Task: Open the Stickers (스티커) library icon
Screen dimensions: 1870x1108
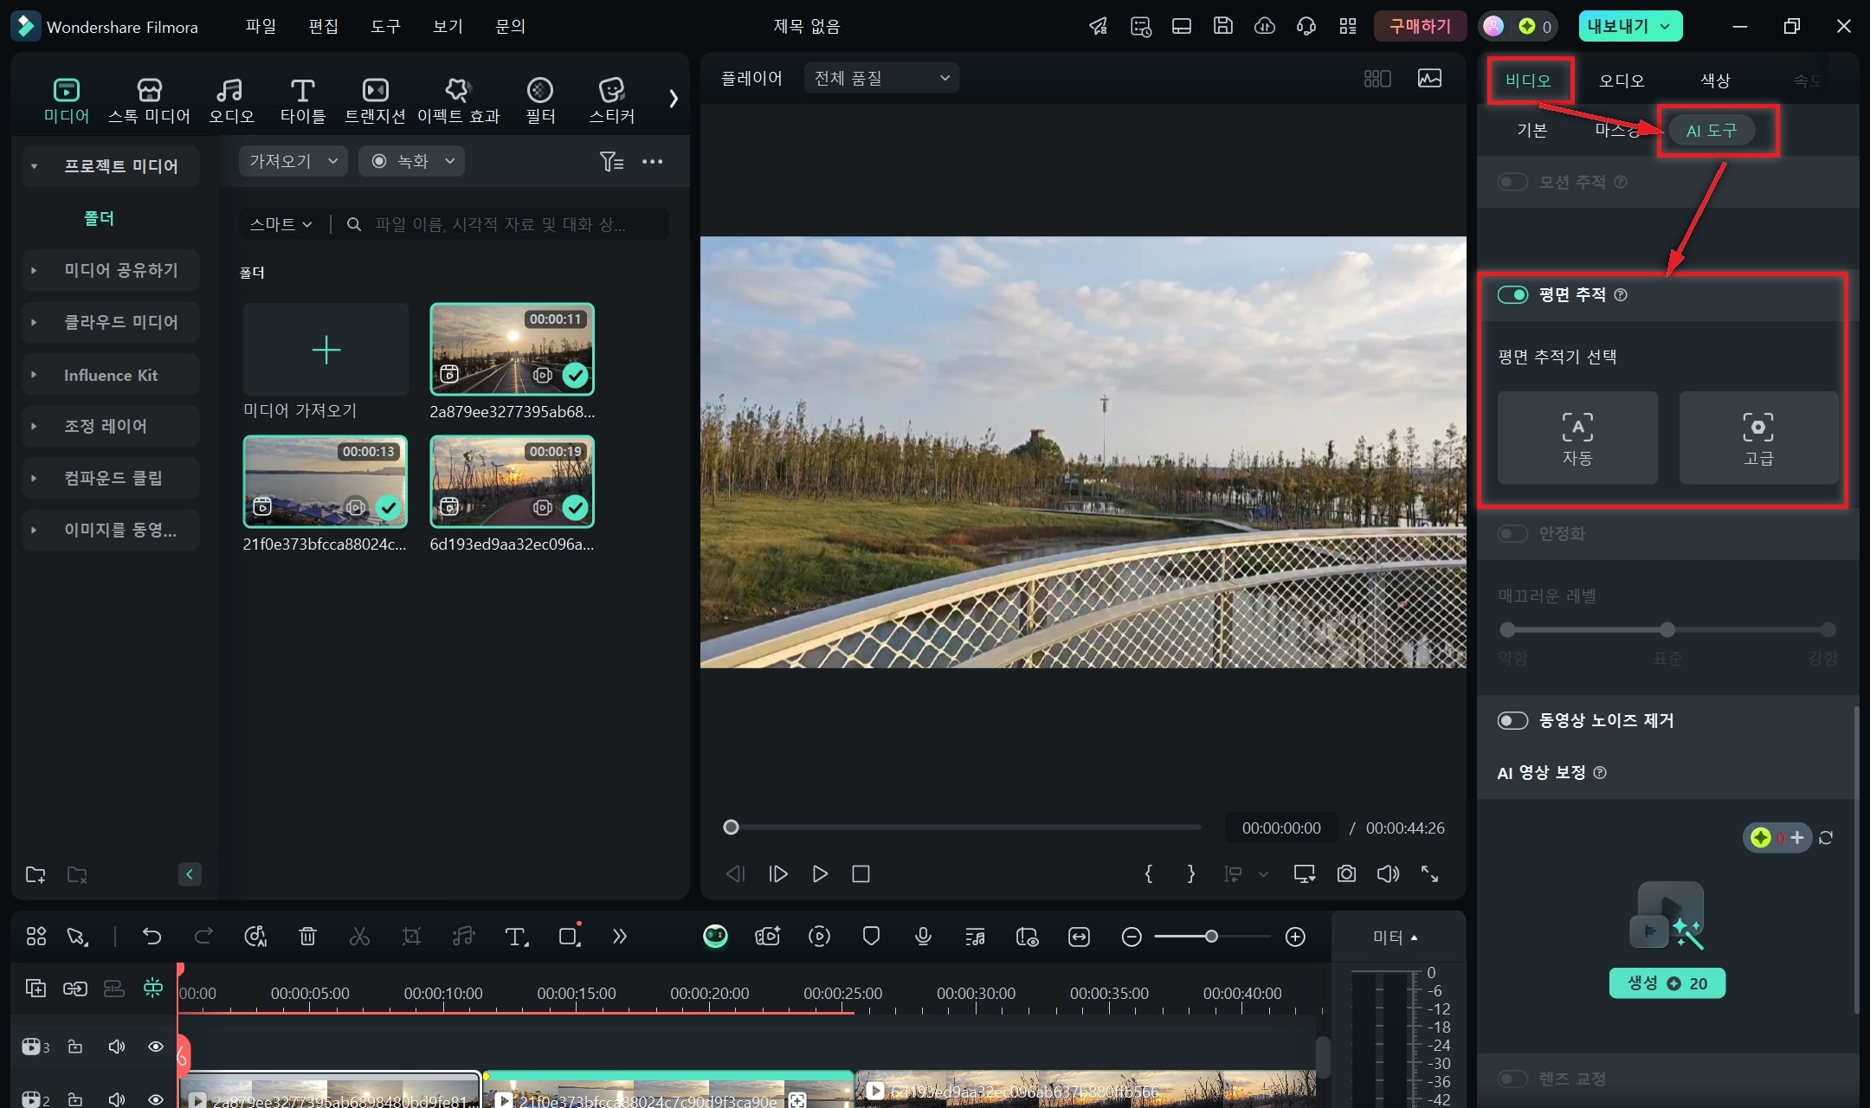Action: click(612, 100)
